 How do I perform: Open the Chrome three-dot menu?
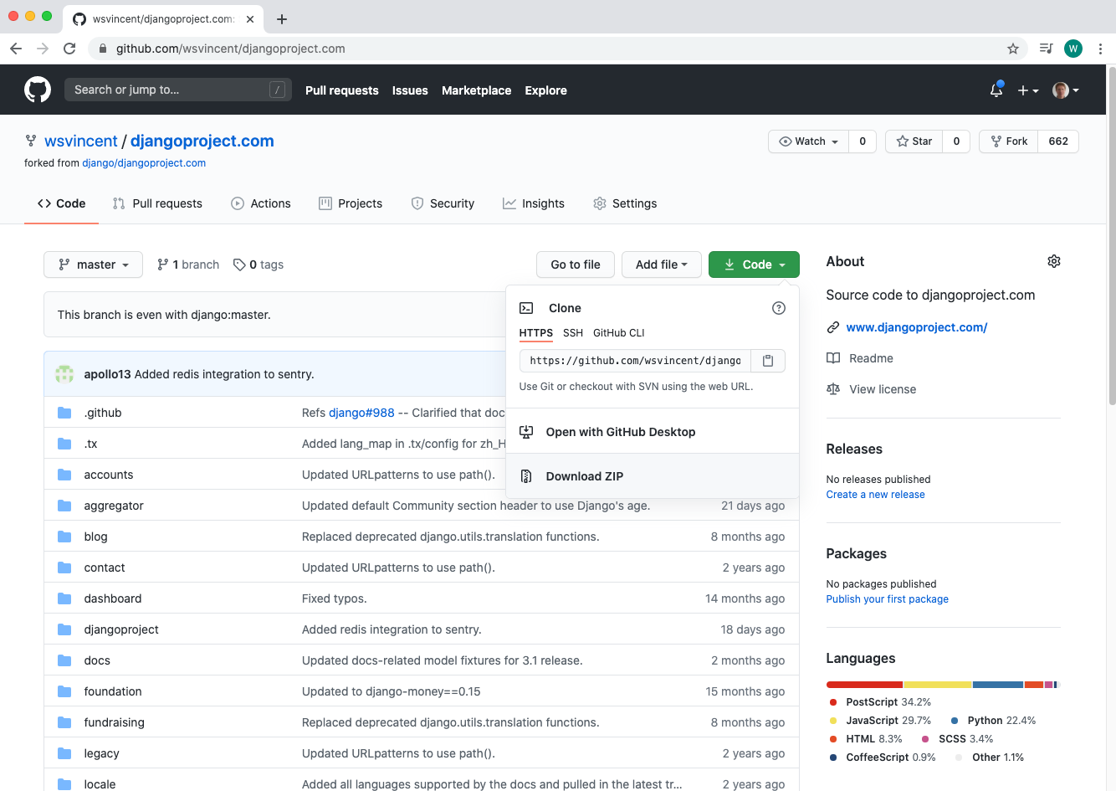(1101, 49)
